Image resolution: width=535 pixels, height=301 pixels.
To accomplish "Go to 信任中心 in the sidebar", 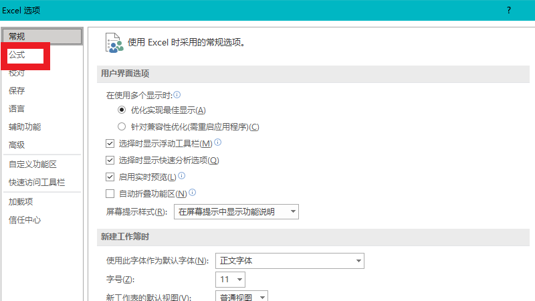I will (25, 220).
